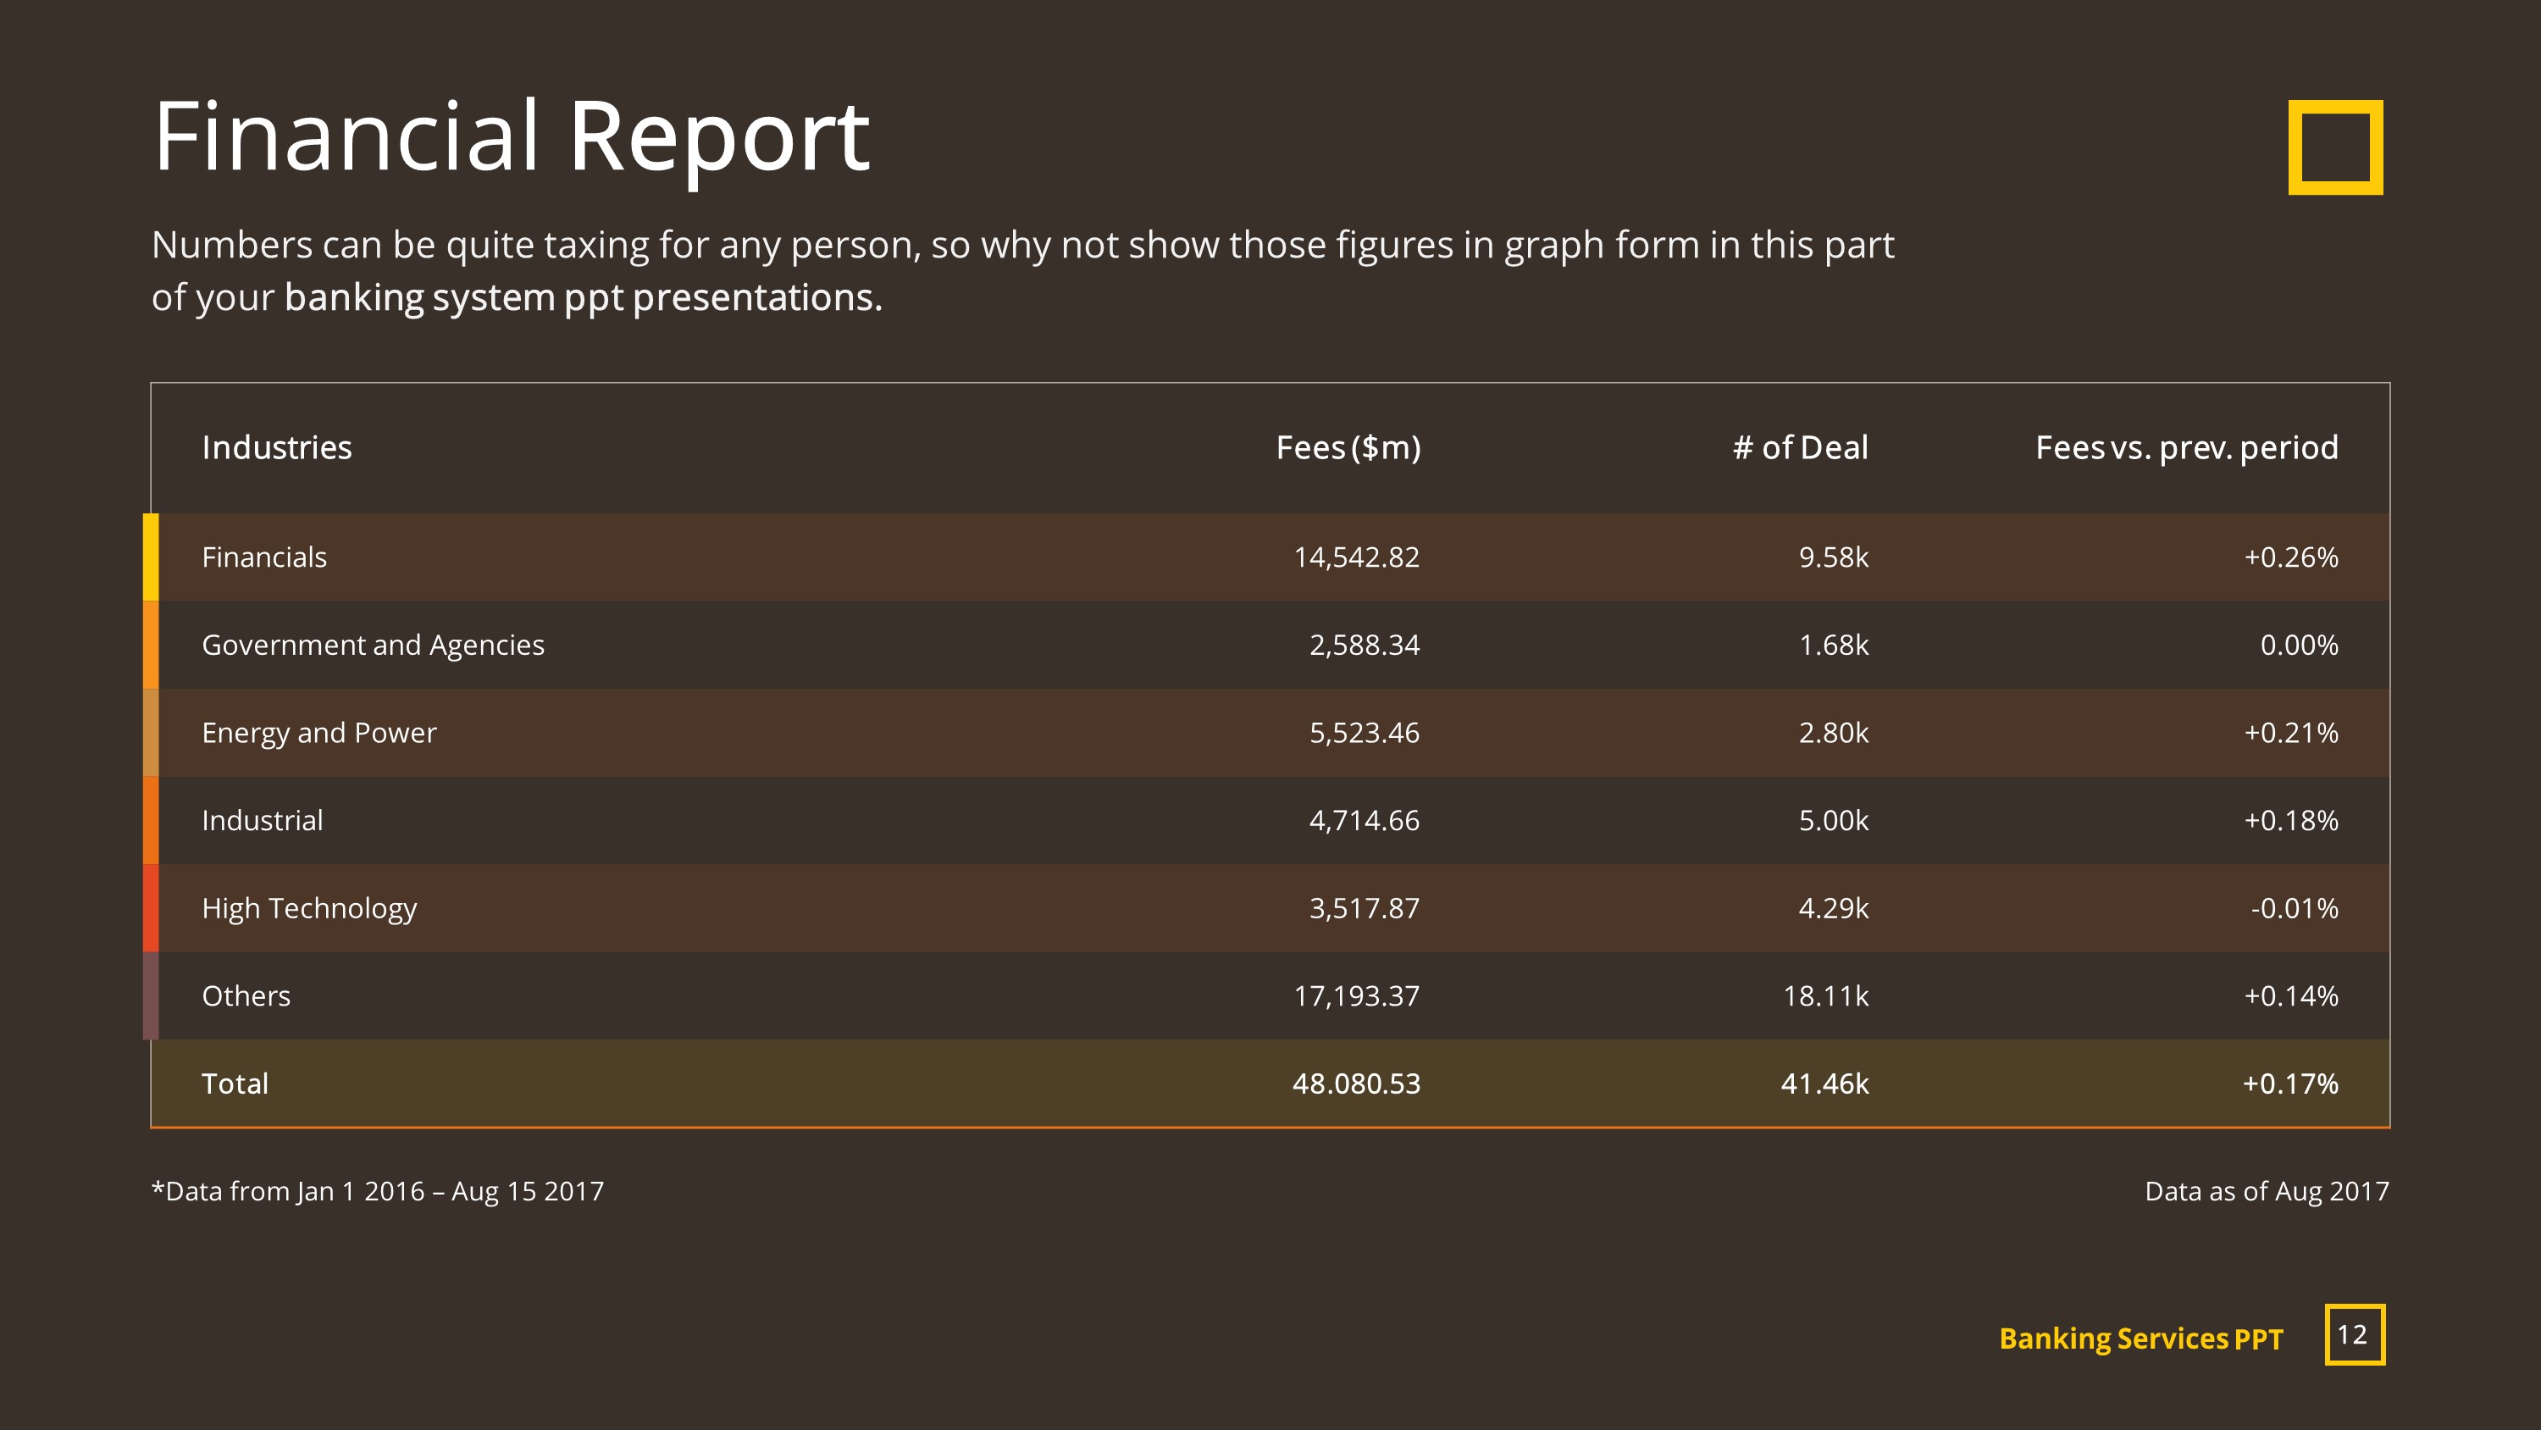The image size is (2541, 1430).
Task: Click the Data as of Aug 2017 note
Action: (2267, 1191)
